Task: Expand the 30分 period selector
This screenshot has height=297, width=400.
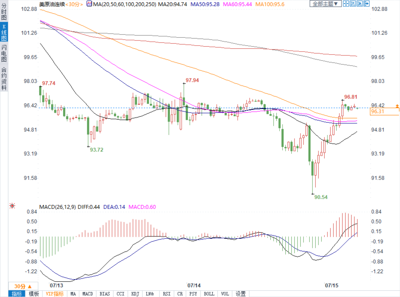Action: [x=23, y=286]
